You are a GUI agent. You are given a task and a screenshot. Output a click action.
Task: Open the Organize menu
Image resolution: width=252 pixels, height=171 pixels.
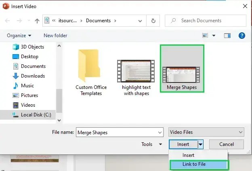[19, 36]
